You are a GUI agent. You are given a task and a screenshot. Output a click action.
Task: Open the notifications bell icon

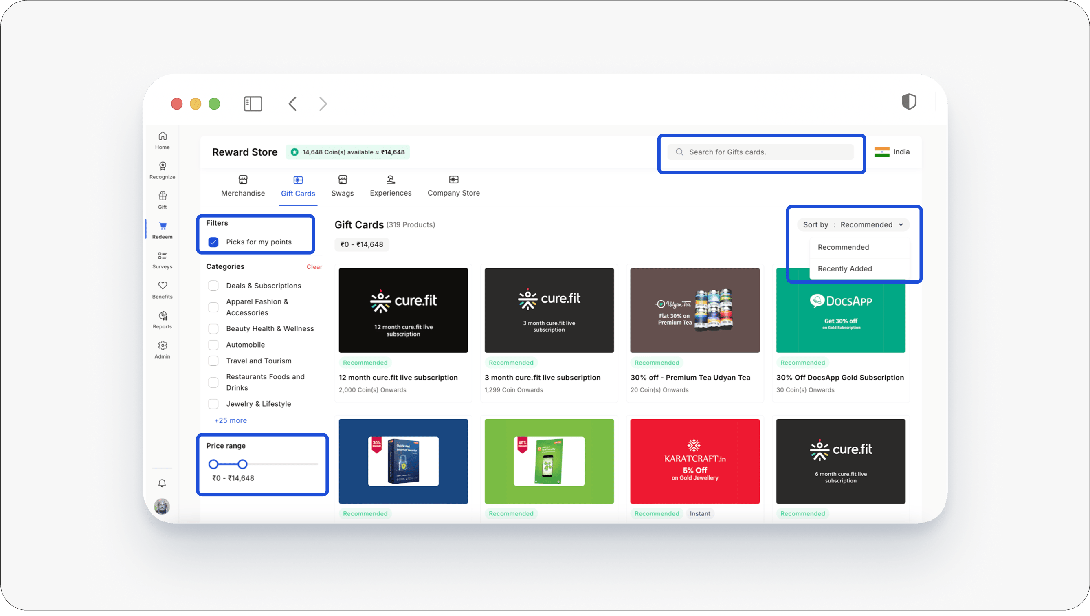coord(162,483)
